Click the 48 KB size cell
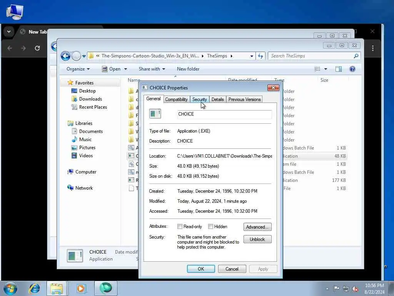Image resolution: width=394 pixels, height=296 pixels. pos(340,156)
